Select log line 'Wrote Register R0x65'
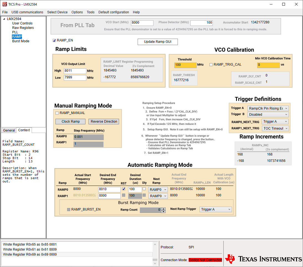The width and height of the screenshot is (303, 267). [x=77, y=244]
